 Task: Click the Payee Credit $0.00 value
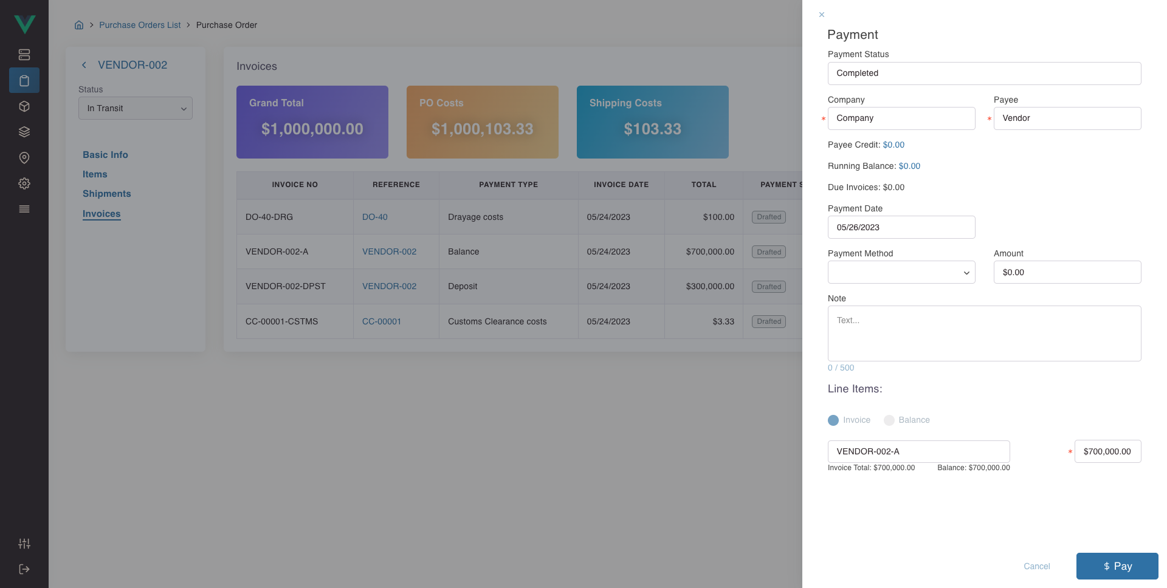pyautogui.click(x=893, y=145)
